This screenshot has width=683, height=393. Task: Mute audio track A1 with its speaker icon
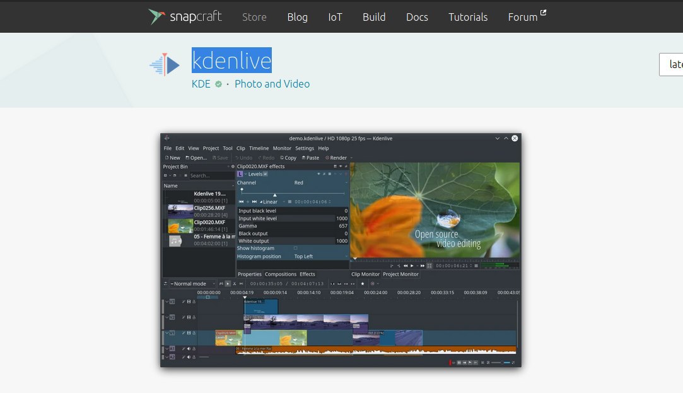click(x=189, y=349)
